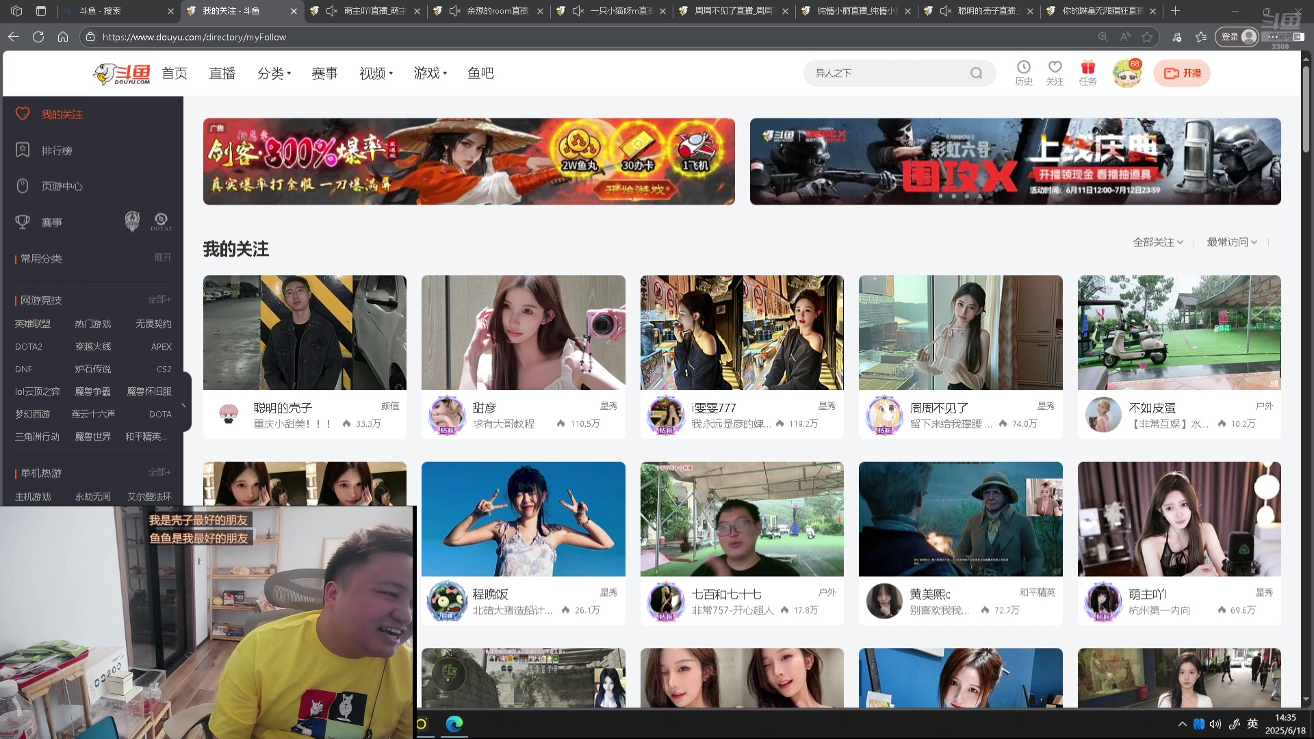Open the 全部关注 filter dropdown
Image resolution: width=1314 pixels, height=739 pixels.
1158,242
